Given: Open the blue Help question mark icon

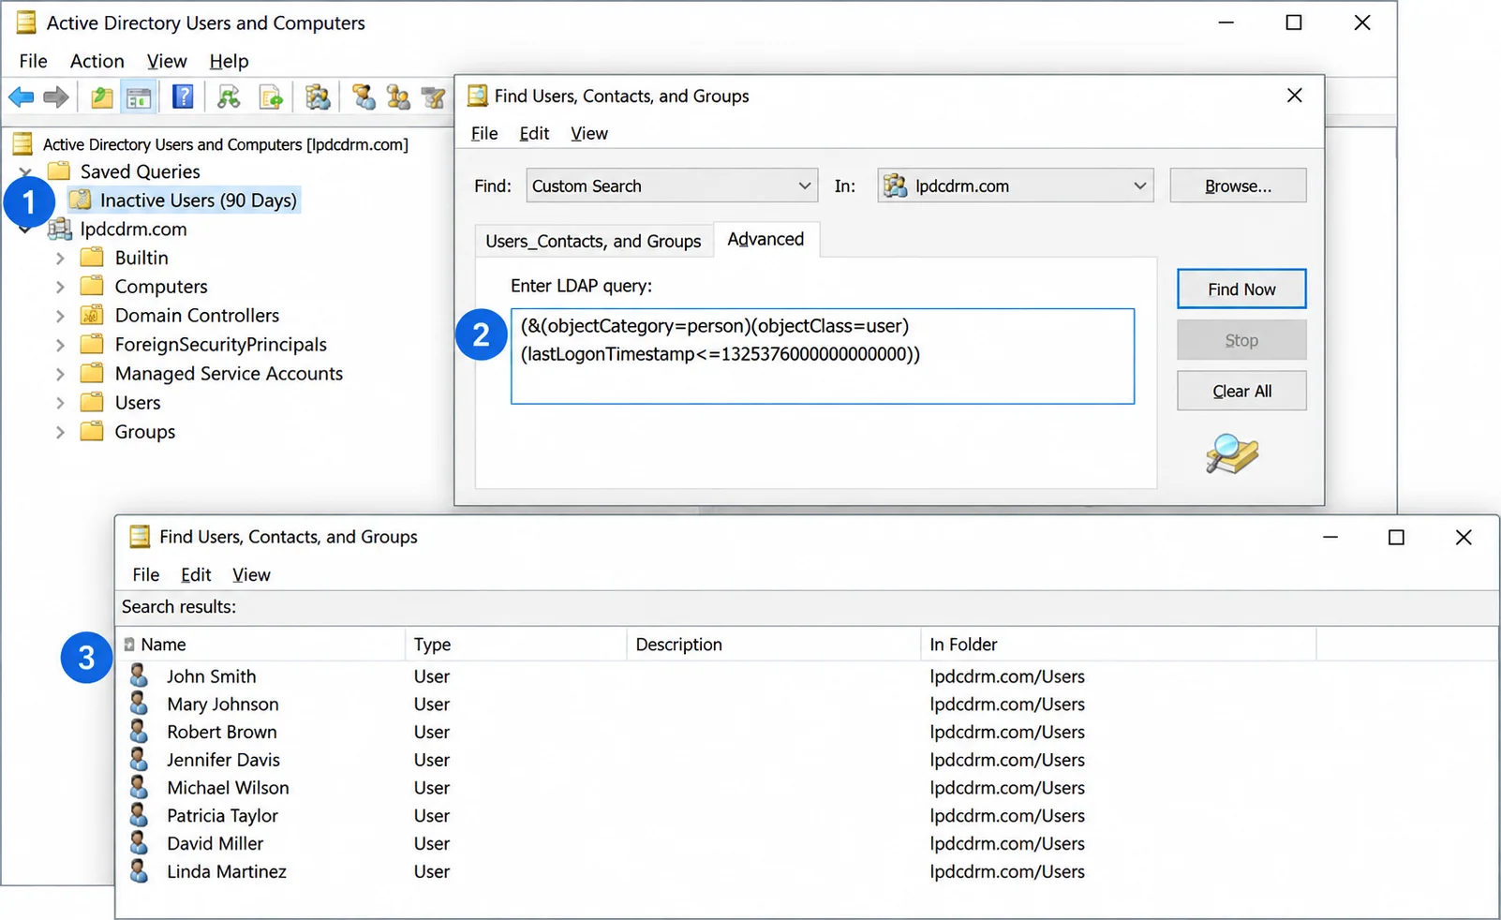Looking at the screenshot, I should (183, 96).
